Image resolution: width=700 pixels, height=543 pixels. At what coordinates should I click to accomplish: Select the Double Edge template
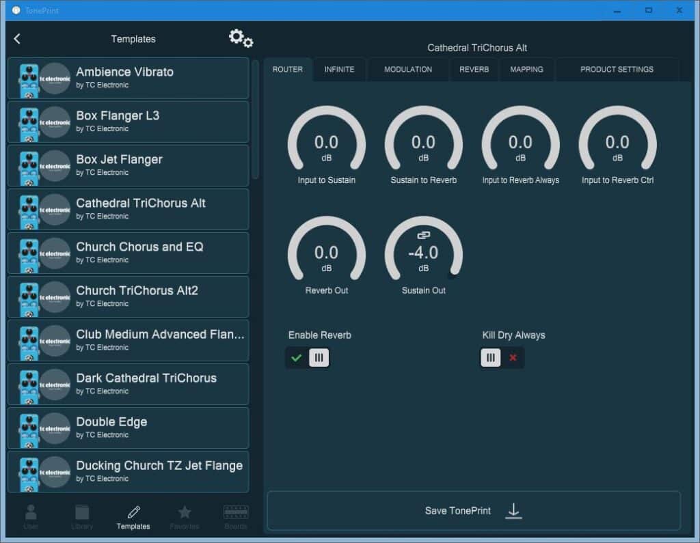[x=128, y=428]
